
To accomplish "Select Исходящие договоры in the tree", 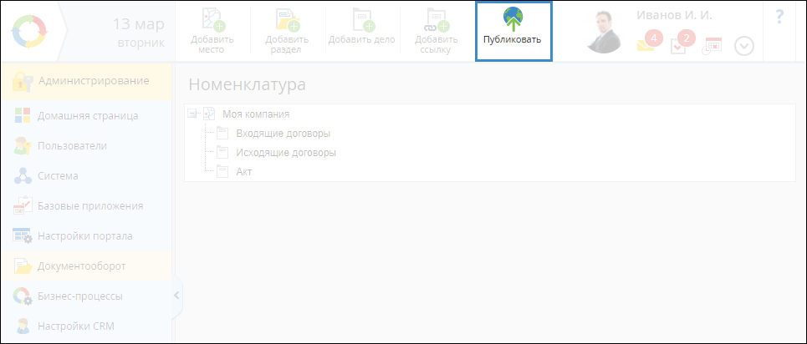I will click(286, 153).
